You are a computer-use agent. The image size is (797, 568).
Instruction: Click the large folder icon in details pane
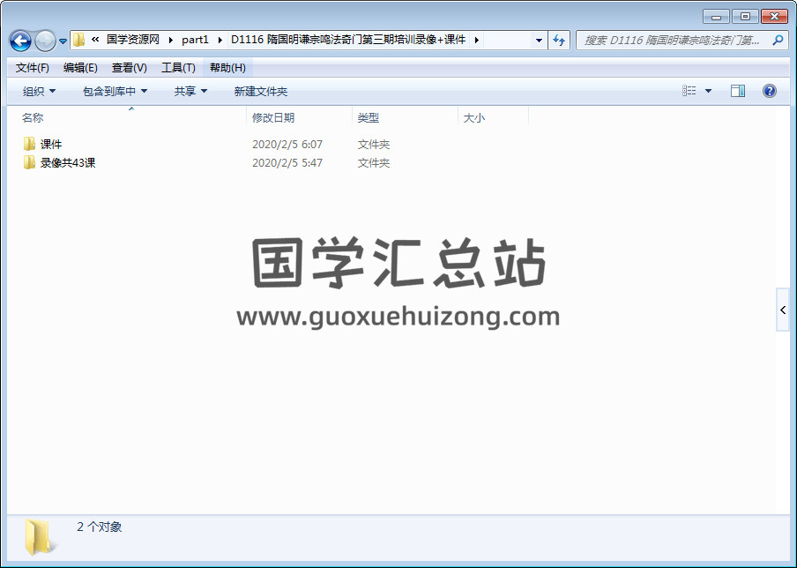coord(39,537)
